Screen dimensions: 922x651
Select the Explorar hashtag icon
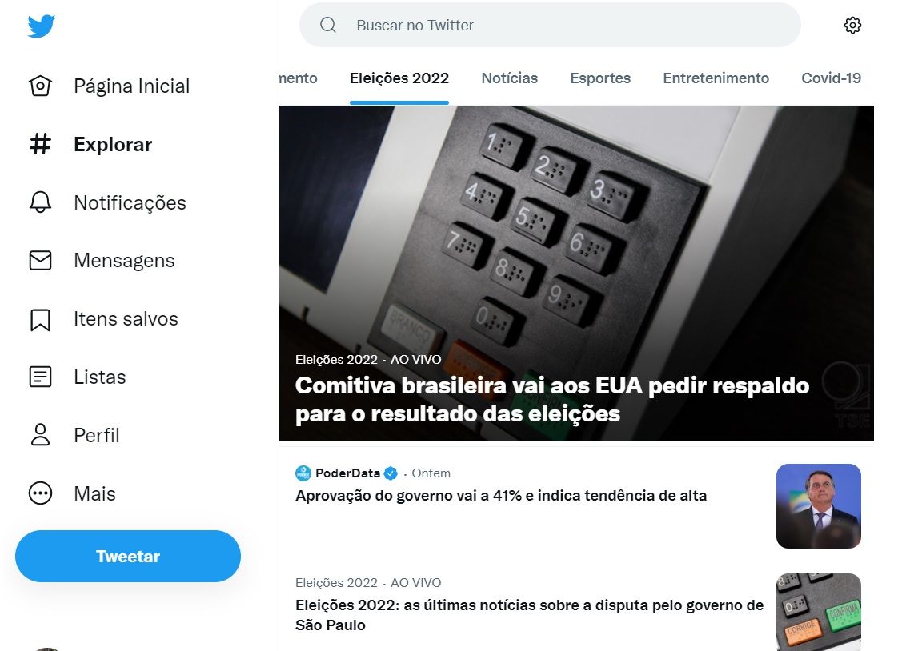tap(41, 144)
